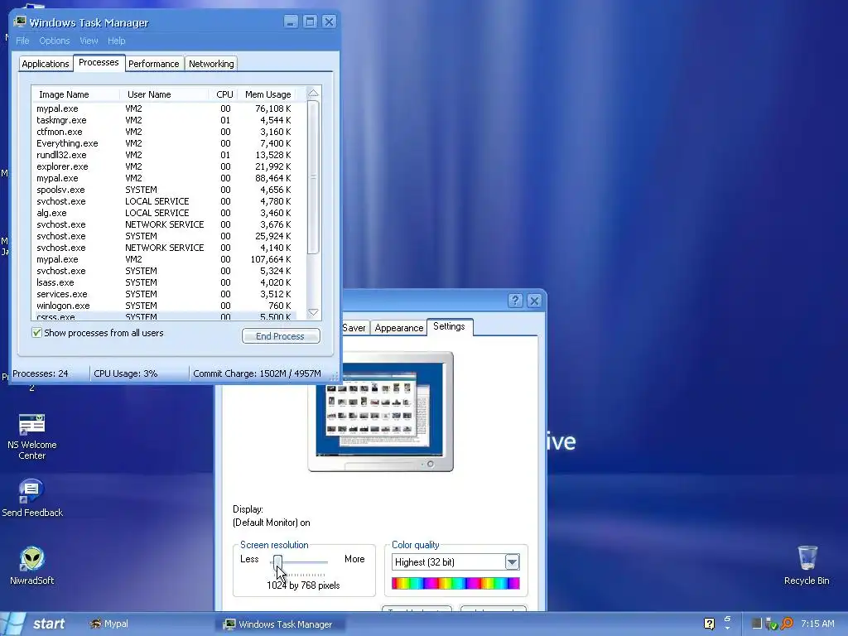The height and width of the screenshot is (636, 848).
Task: Switch to the Networking tab
Action: point(211,64)
